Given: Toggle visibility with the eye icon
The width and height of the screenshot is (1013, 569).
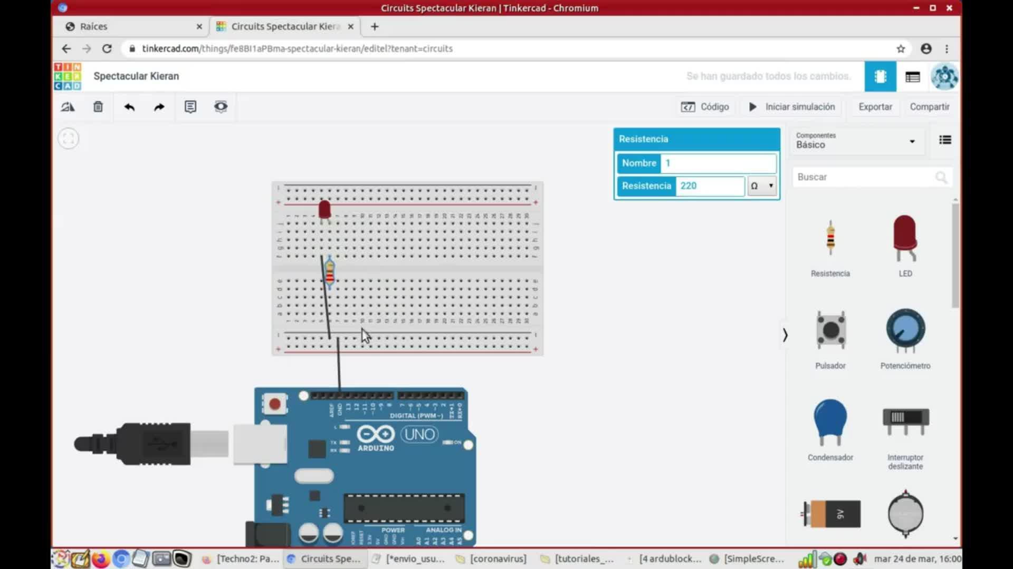Looking at the screenshot, I should [x=221, y=107].
